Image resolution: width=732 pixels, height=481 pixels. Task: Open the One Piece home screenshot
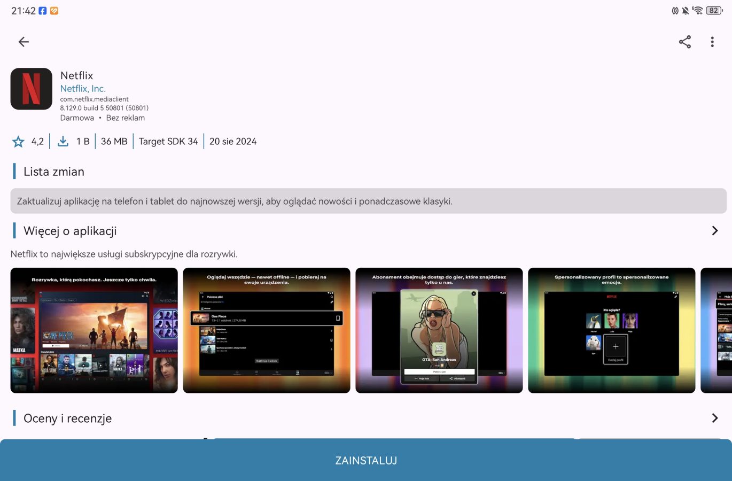pyautogui.click(x=94, y=330)
